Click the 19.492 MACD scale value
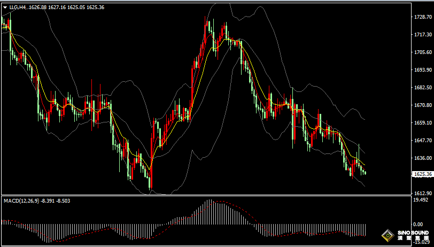Screen dimensions: 434x247 pos(421,200)
